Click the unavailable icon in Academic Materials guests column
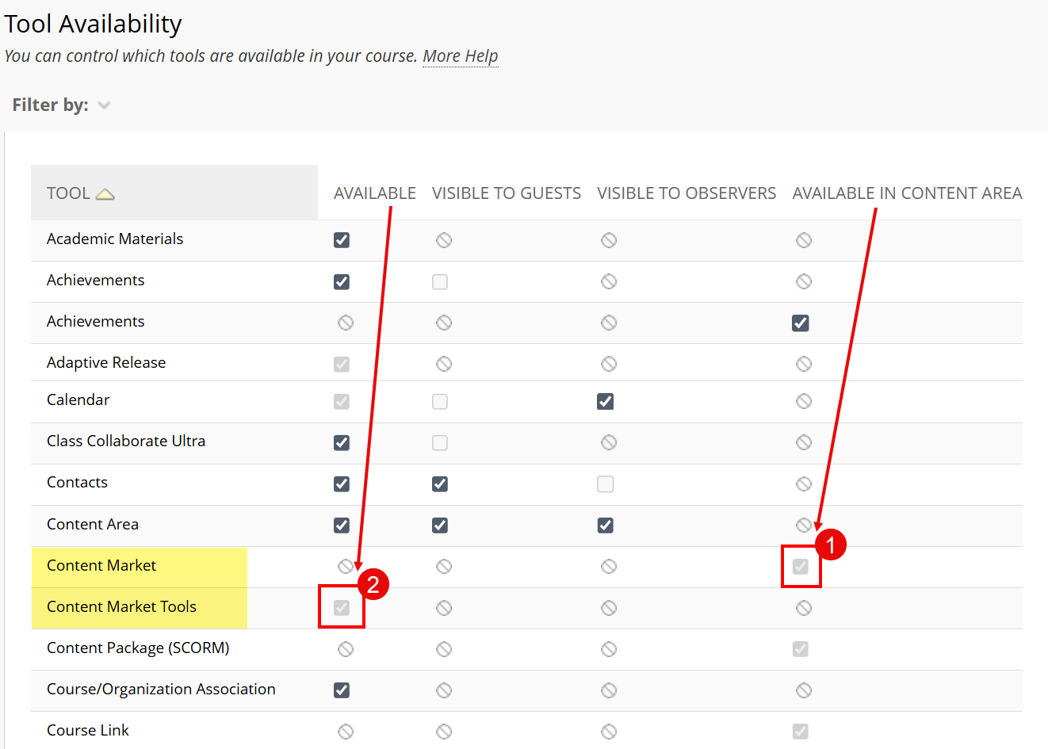The image size is (1048, 749). (x=443, y=239)
